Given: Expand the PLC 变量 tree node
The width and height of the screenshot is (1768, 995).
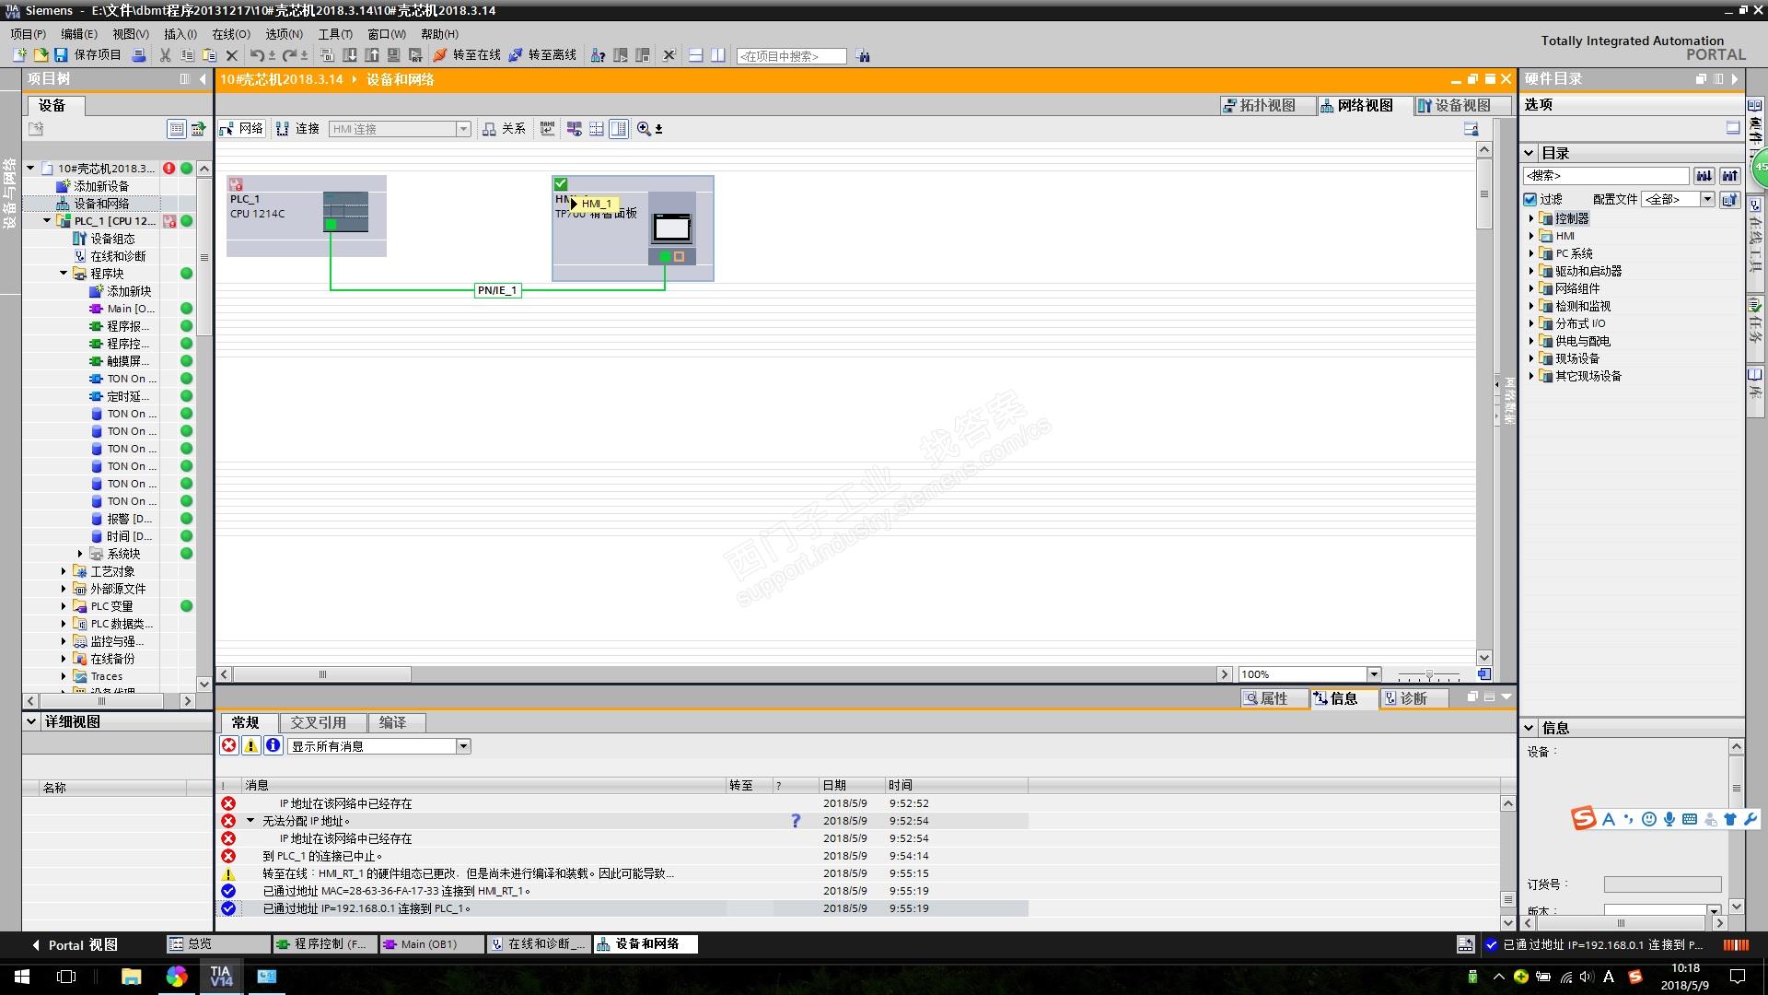Looking at the screenshot, I should (x=64, y=606).
